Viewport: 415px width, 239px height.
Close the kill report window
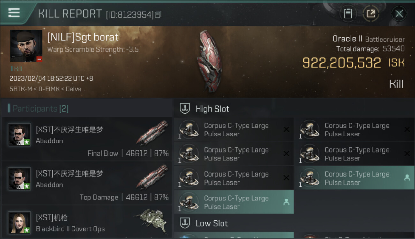399,14
